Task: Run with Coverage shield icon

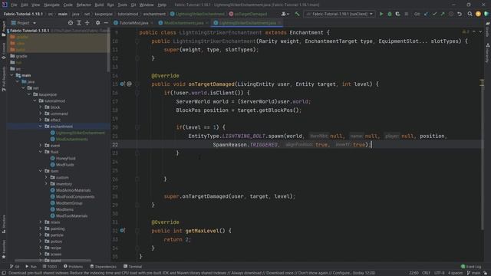Action: pyautogui.click(x=397, y=14)
